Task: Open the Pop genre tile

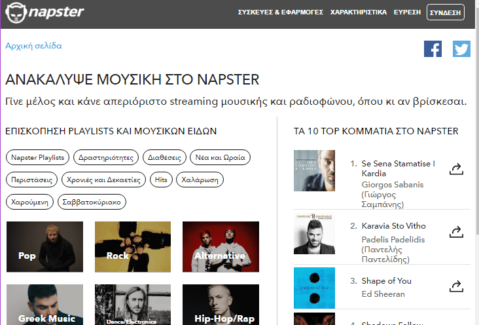Action: (x=44, y=246)
